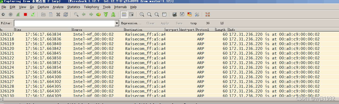Go forward in packet history

point(91,14)
